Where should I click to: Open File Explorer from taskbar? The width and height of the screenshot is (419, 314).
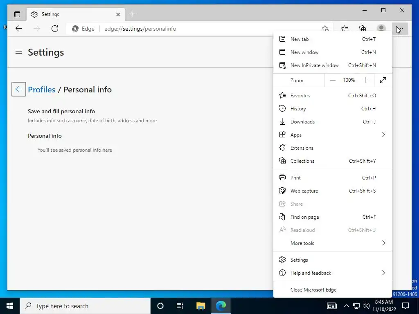pos(200,306)
